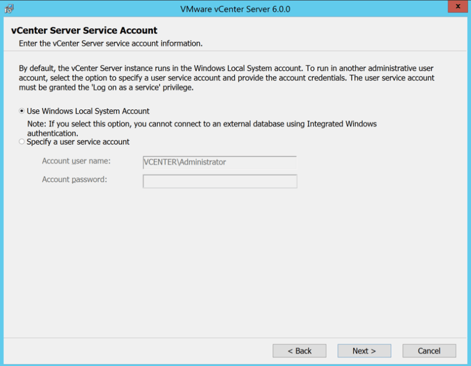Screen dimensions: 471x366
Task: Click the 'Account password:' label
Action: [74, 179]
